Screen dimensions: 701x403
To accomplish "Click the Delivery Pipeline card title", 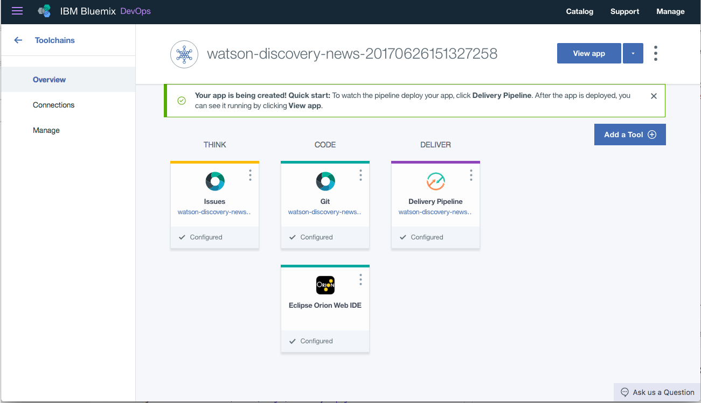I will (x=435, y=201).
